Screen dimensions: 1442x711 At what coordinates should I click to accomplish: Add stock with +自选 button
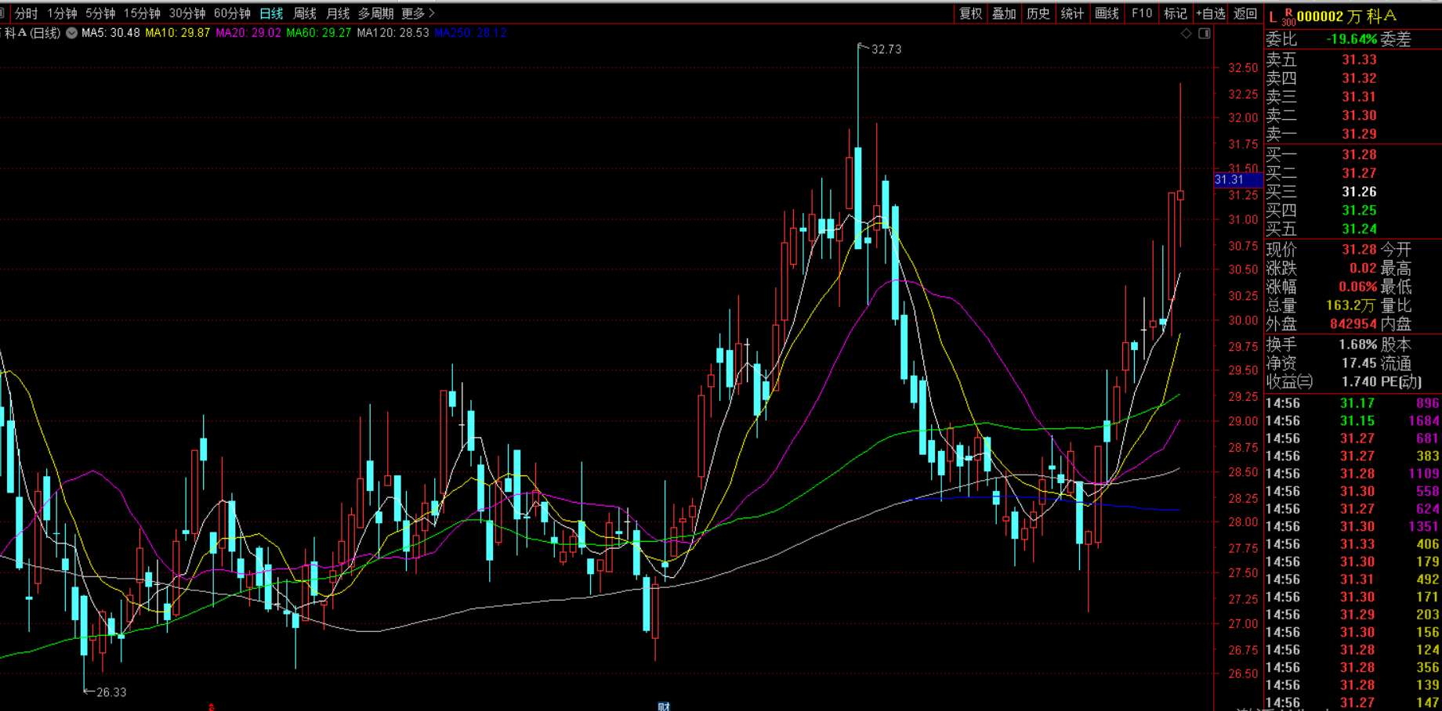(1211, 13)
